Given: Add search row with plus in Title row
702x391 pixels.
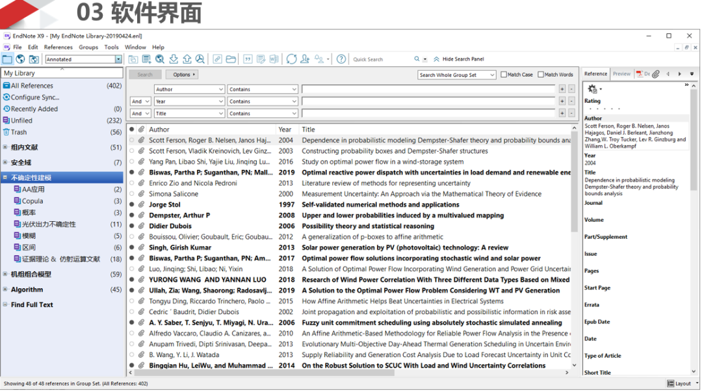Looking at the screenshot, I should 562,114.
